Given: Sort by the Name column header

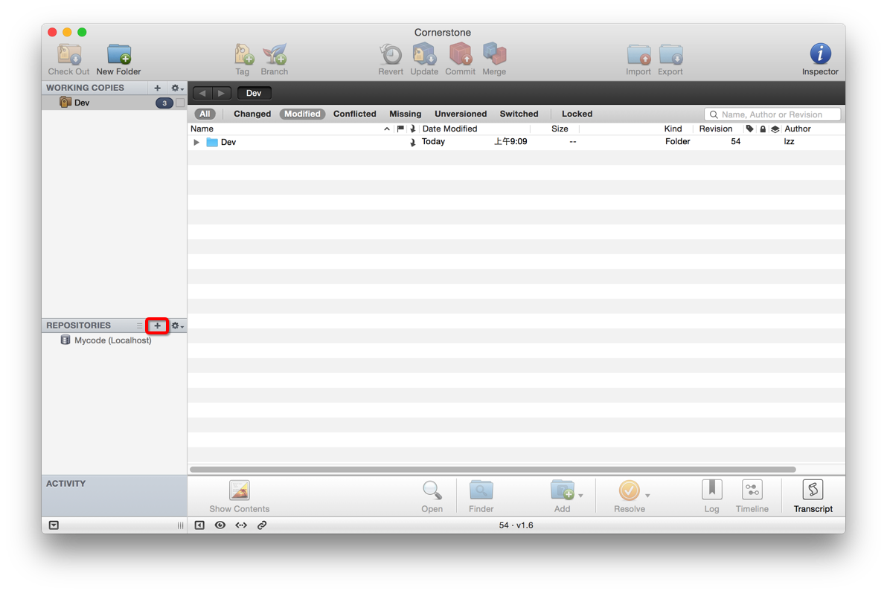Looking at the screenshot, I should tap(202, 129).
